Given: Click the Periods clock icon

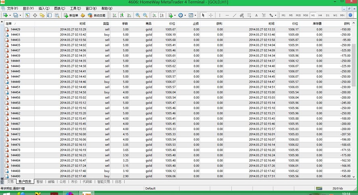Looking at the screenshot, I should 181,15.
